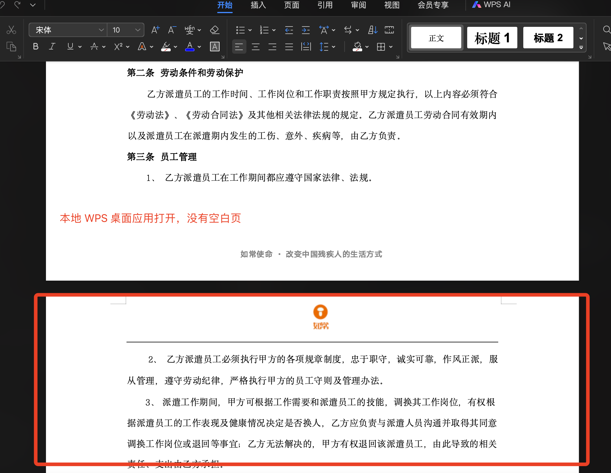Apply distributed alignment
This screenshot has width=611, height=473.
pos(306,47)
